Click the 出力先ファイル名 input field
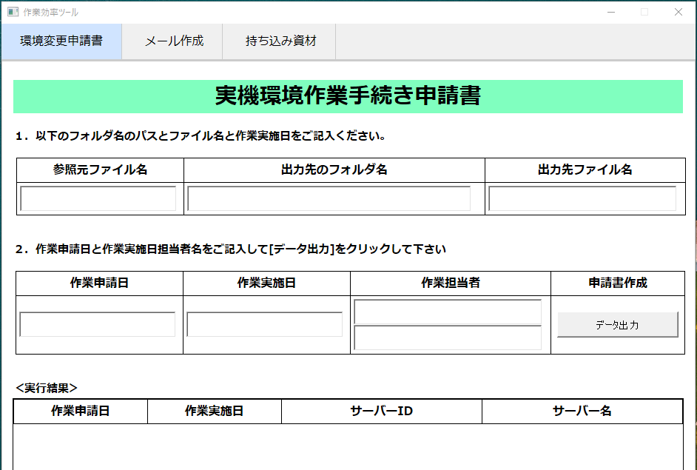This screenshot has height=470, width=697. pos(582,198)
